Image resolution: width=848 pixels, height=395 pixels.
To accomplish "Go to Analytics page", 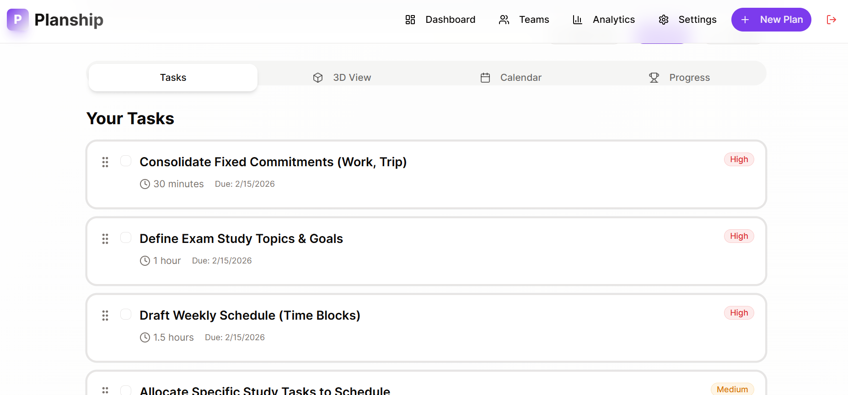I will point(613,20).
